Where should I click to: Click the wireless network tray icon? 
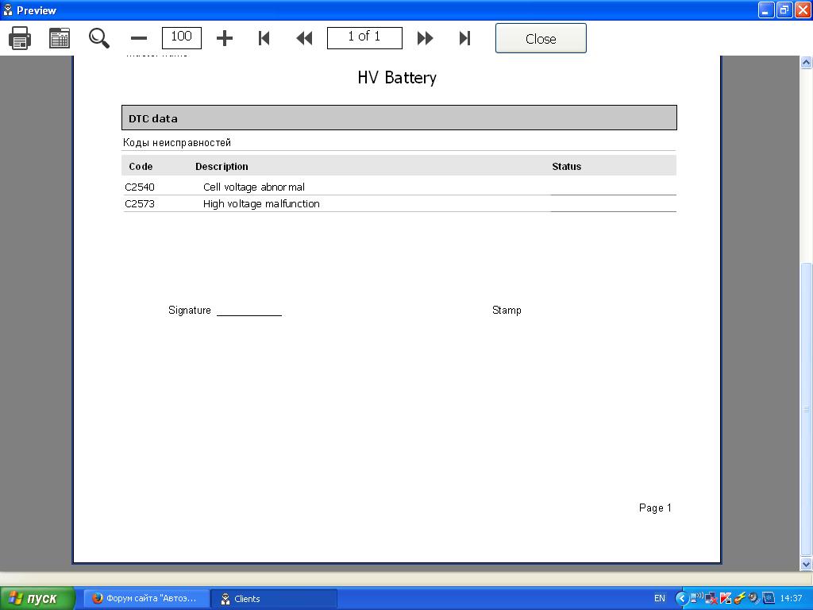coord(695,598)
